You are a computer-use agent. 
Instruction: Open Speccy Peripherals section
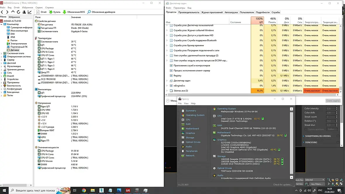[x=192, y=151]
